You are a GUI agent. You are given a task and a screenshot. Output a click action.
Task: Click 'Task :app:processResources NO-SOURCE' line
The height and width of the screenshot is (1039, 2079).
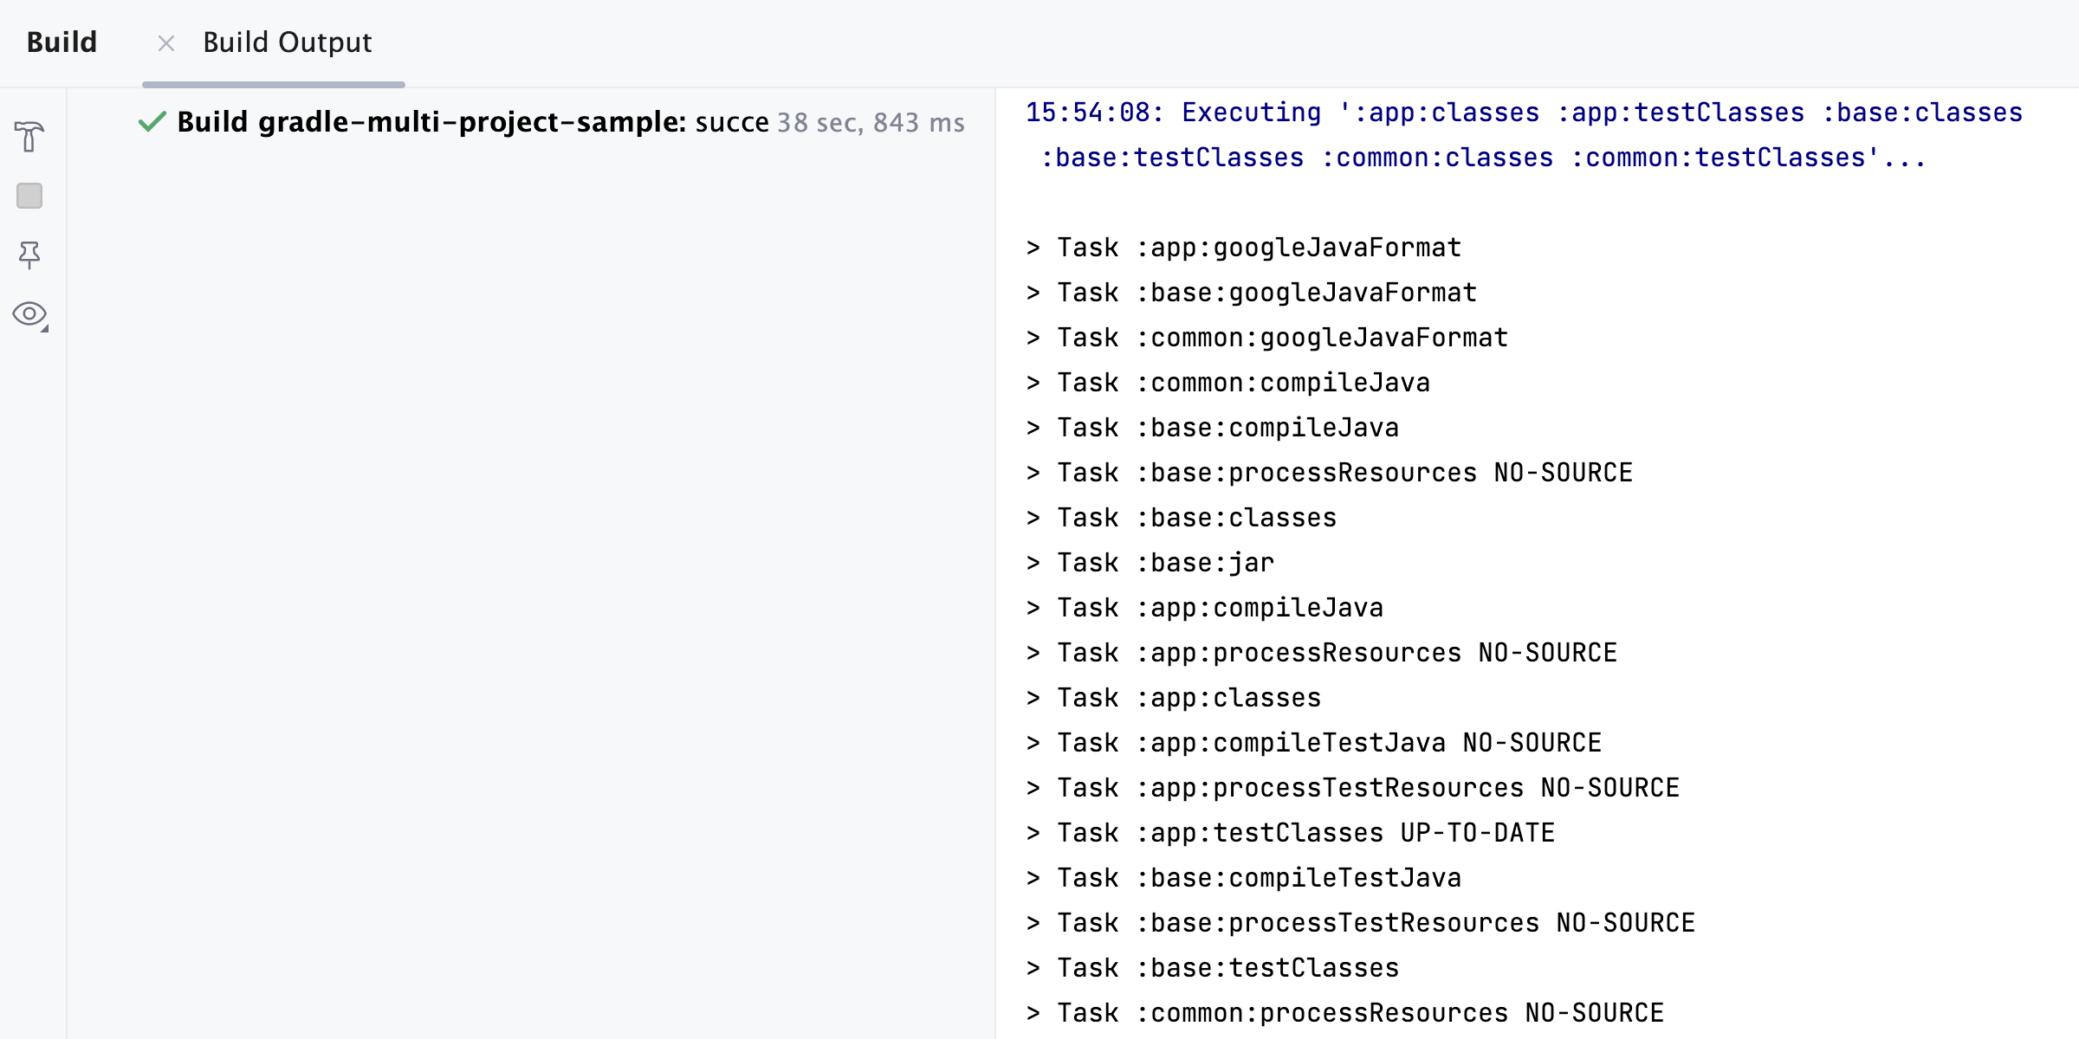coord(1322,653)
